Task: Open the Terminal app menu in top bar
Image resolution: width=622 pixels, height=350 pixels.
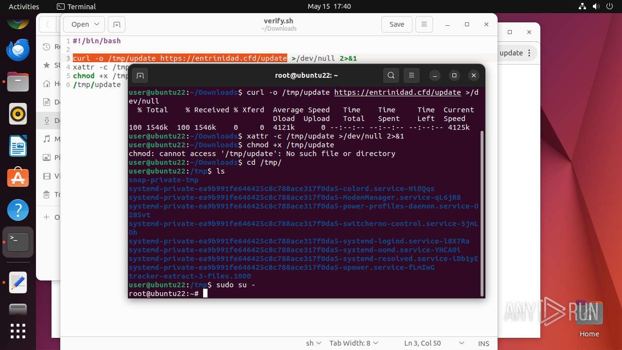Action: tap(76, 6)
